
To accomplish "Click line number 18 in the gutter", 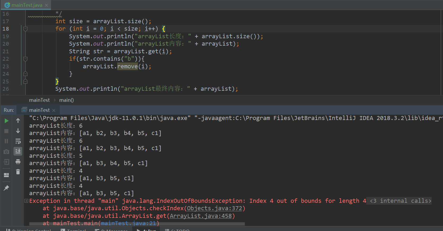I will [x=6, y=29].
